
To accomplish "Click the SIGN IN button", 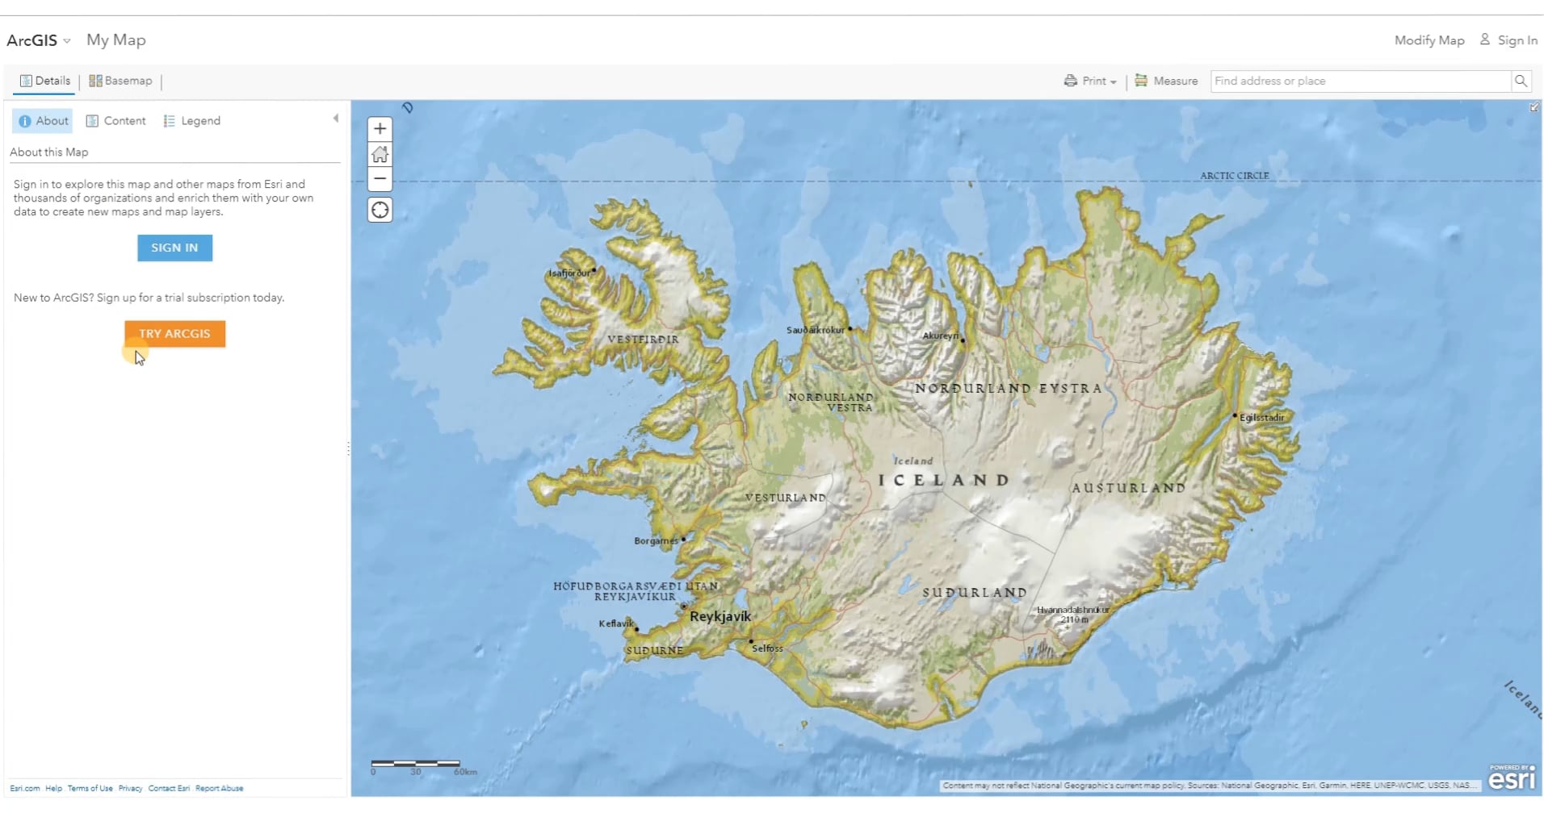I will coord(174,248).
